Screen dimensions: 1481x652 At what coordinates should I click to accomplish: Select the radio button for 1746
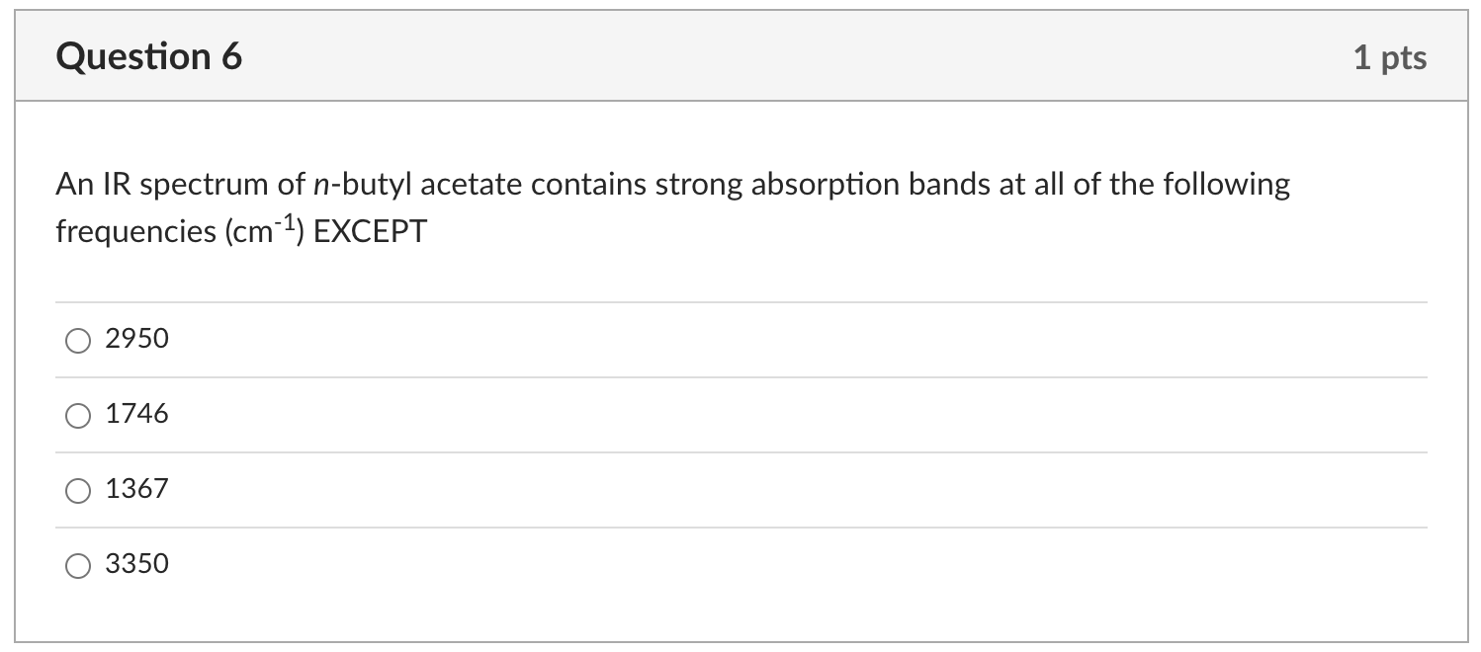pyautogui.click(x=77, y=415)
